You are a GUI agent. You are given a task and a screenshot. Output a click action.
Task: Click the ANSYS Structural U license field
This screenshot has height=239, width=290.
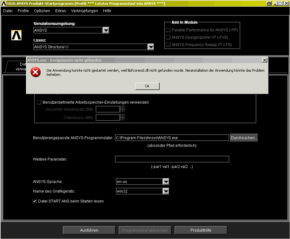coord(91,47)
